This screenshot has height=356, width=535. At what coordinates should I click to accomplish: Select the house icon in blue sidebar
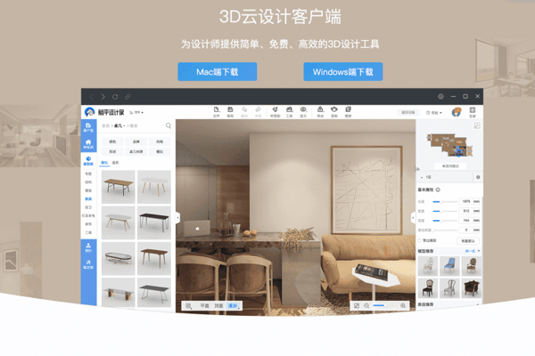pyautogui.click(x=88, y=144)
